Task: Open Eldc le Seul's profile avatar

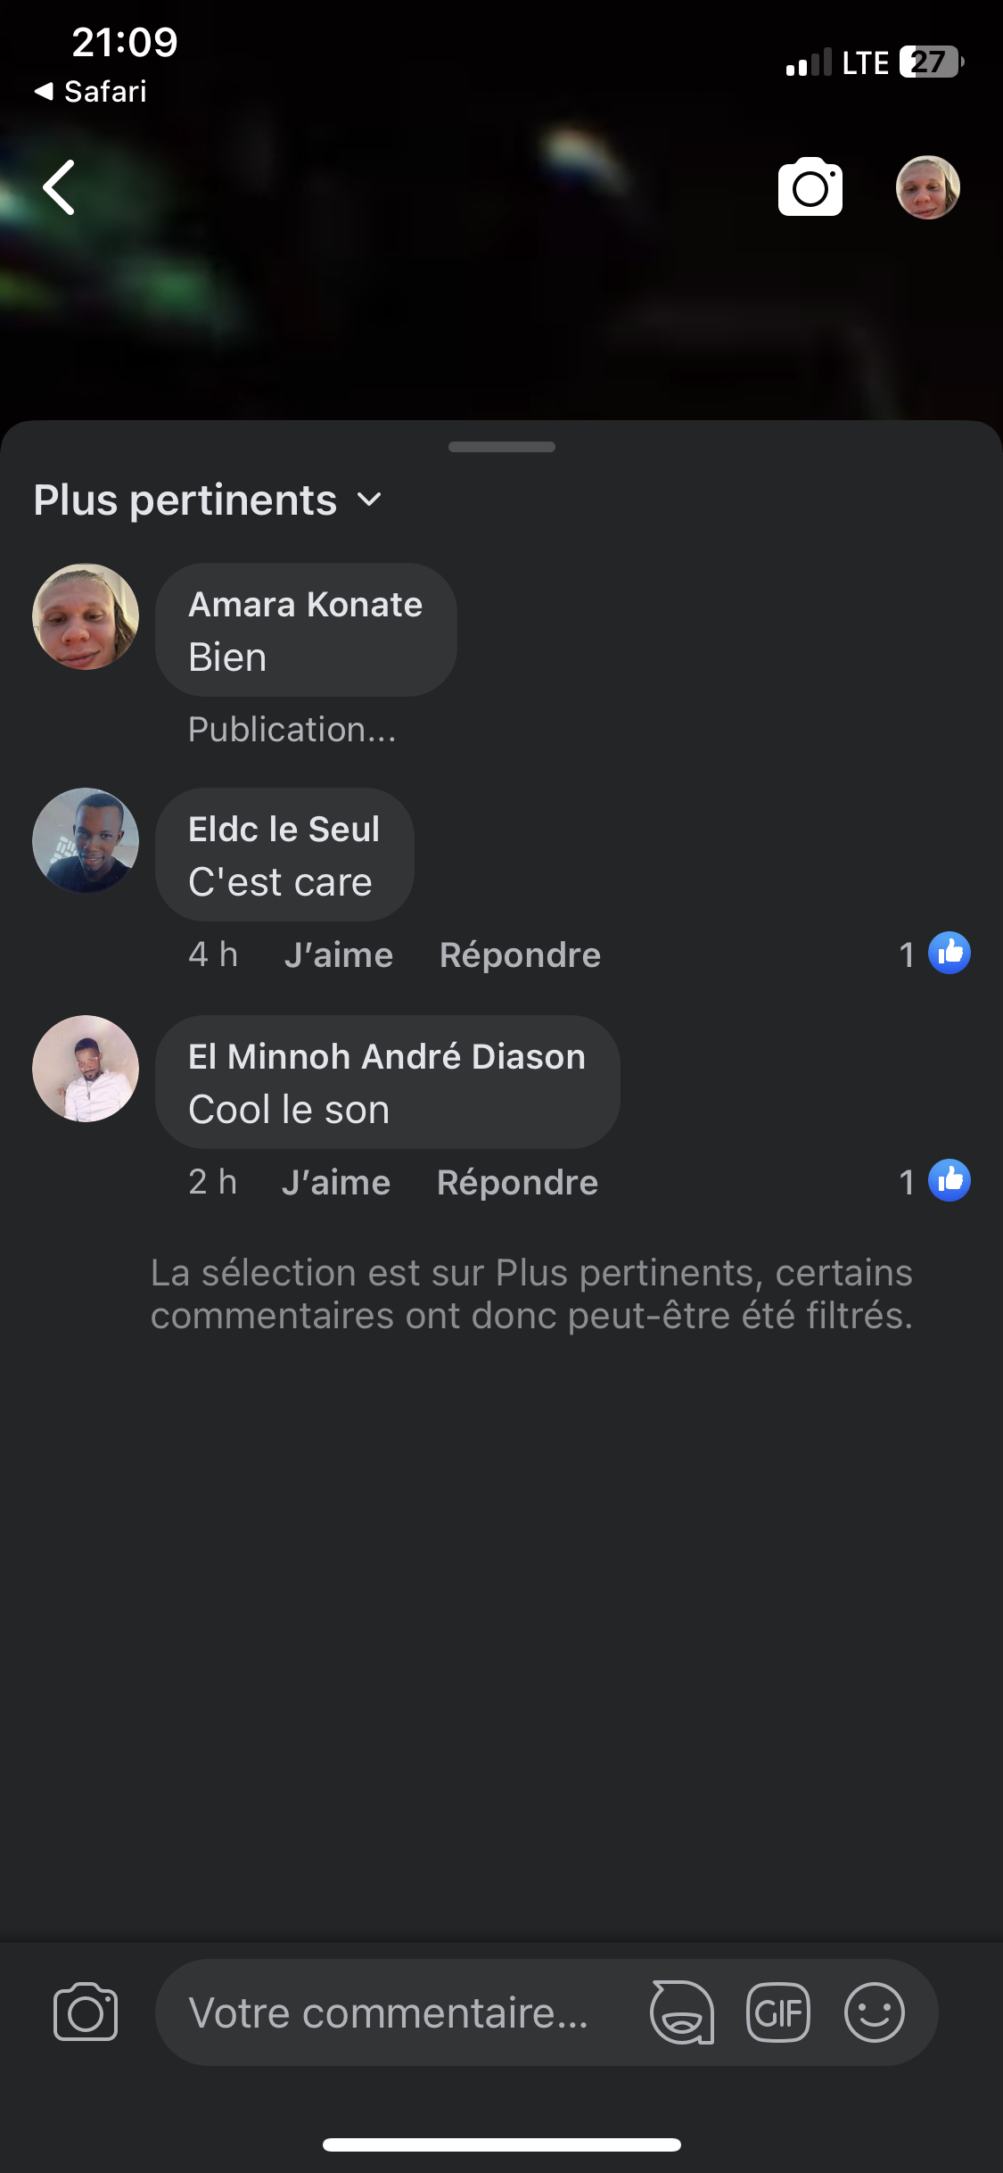Action: pos(86,840)
